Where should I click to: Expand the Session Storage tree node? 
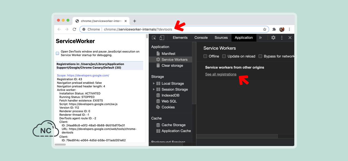(x=153, y=89)
